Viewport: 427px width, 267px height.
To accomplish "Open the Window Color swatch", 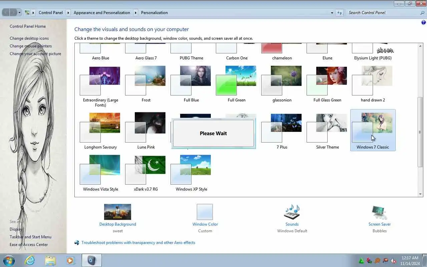I will click(x=205, y=212).
